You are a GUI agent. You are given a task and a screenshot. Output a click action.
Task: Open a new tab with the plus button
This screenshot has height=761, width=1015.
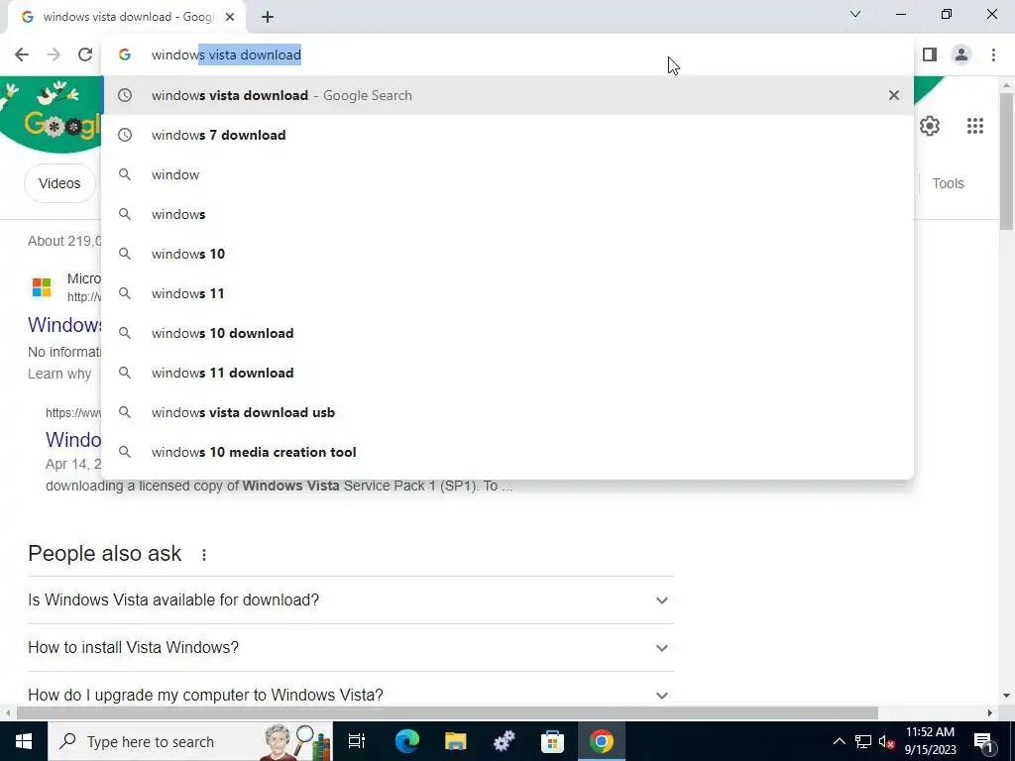click(268, 18)
